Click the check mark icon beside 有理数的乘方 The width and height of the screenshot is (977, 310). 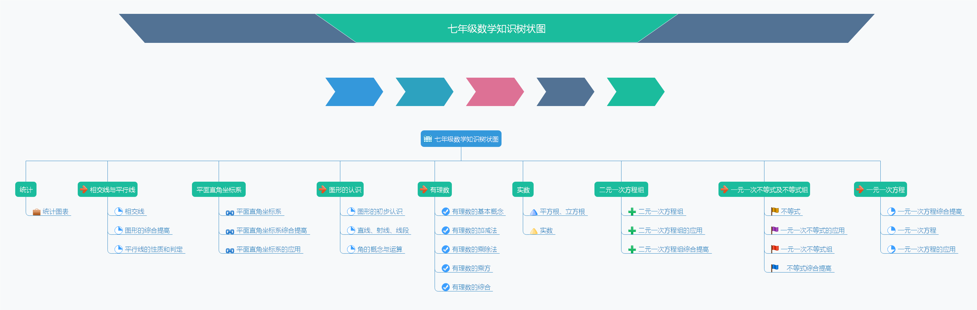tap(446, 268)
